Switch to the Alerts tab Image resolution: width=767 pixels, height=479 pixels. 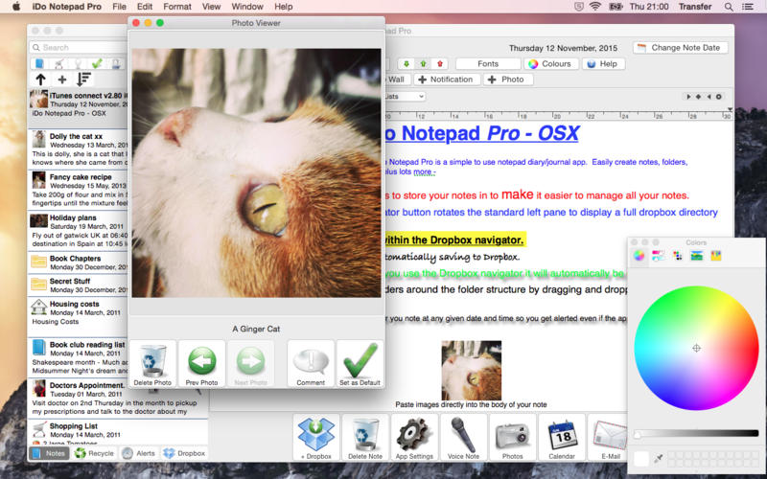[138, 453]
